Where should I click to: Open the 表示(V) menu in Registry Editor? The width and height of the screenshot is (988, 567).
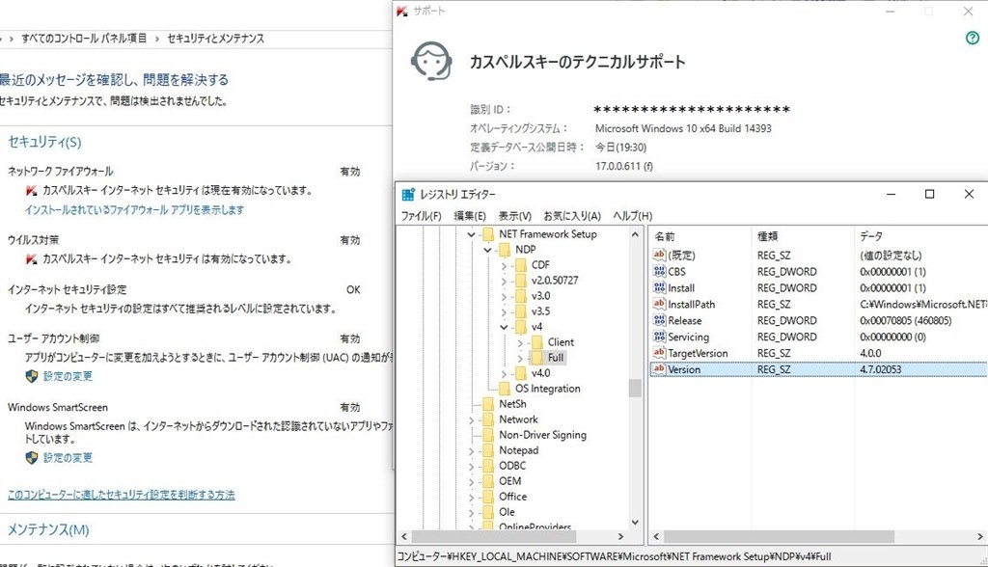click(x=515, y=216)
